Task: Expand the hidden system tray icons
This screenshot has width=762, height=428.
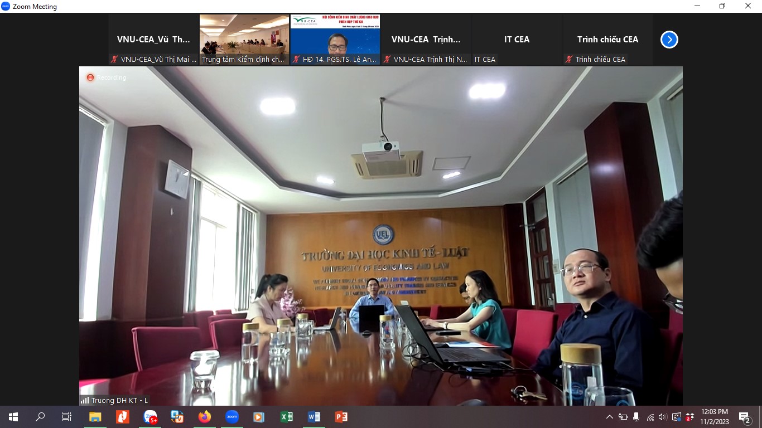Action: 609,417
